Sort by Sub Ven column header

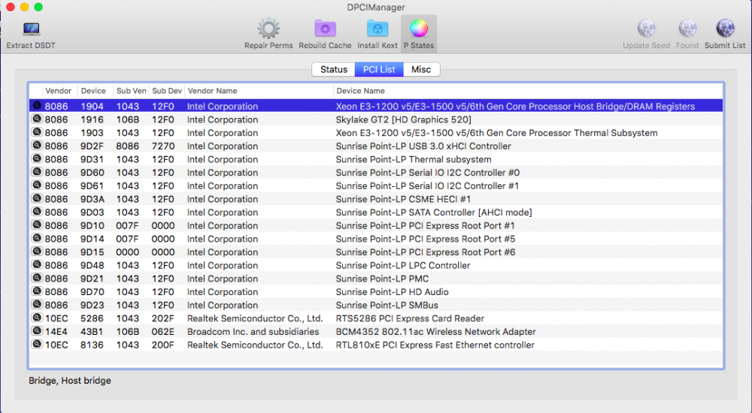coord(132,91)
